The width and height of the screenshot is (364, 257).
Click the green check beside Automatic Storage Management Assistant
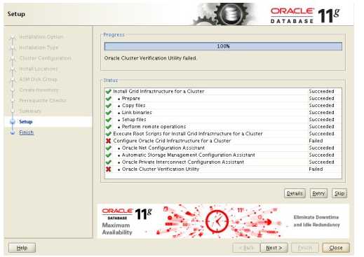point(108,155)
